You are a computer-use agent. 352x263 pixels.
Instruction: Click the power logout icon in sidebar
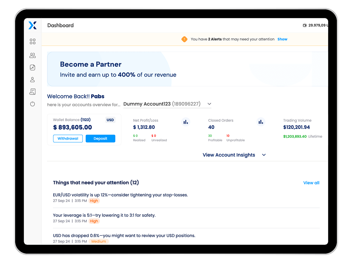tap(33, 104)
